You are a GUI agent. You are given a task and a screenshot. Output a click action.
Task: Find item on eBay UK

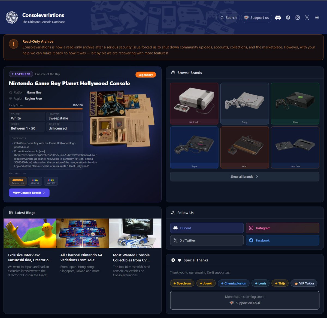point(51,181)
